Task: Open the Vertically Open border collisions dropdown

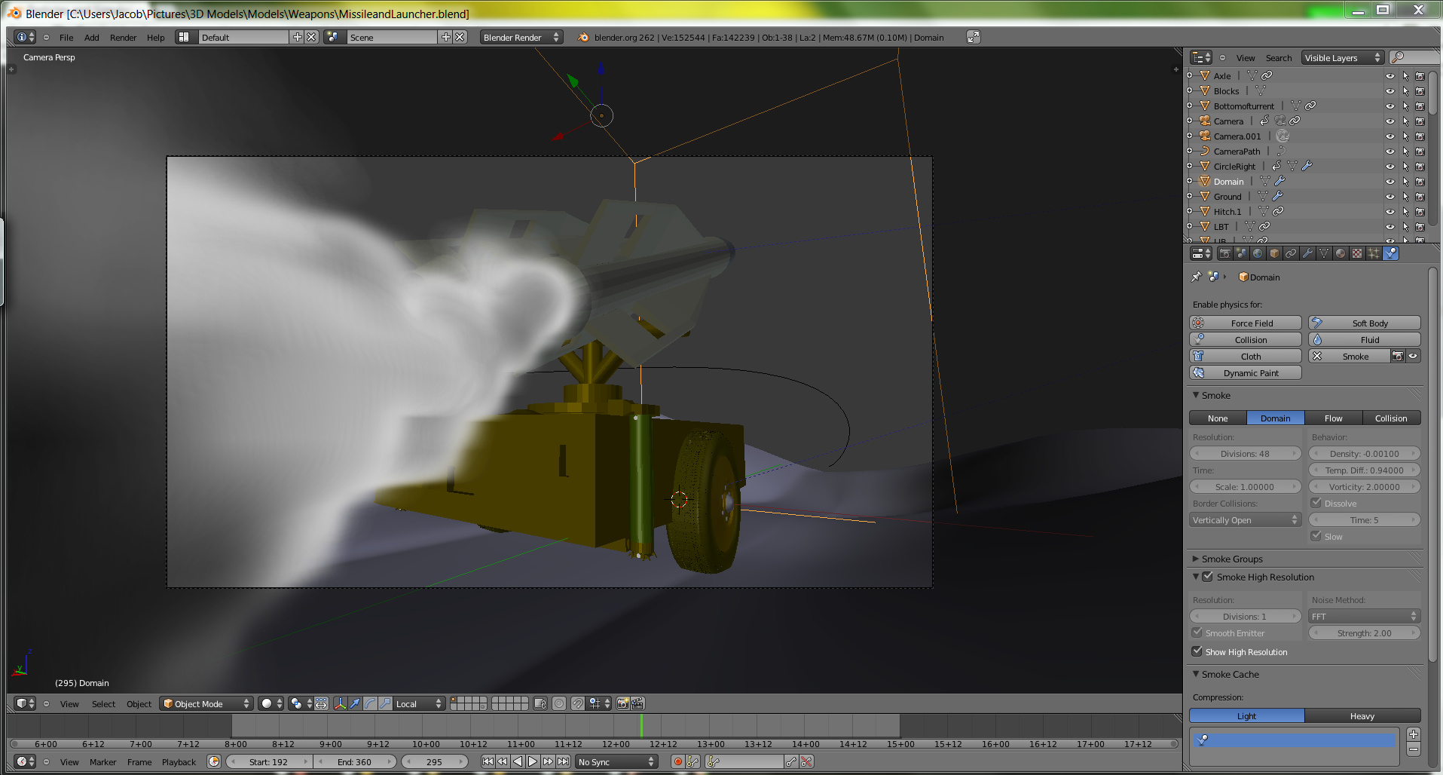Action: pyautogui.click(x=1245, y=519)
